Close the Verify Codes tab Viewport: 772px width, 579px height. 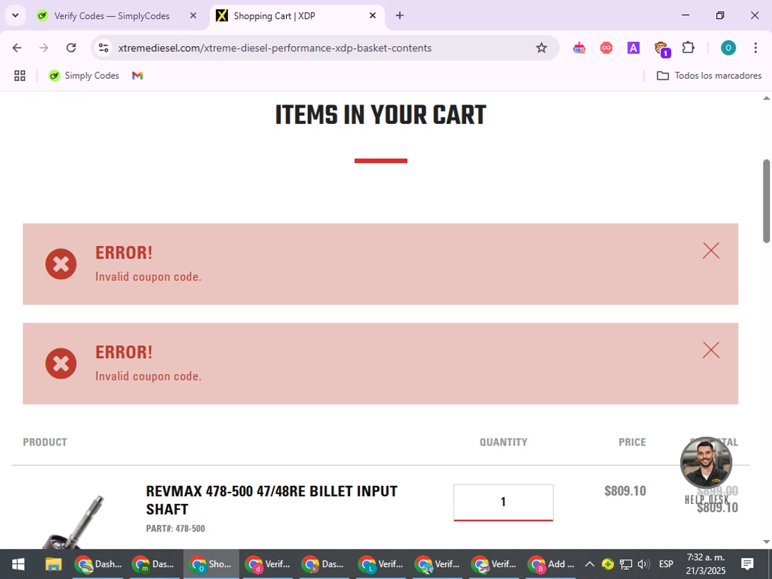193,15
